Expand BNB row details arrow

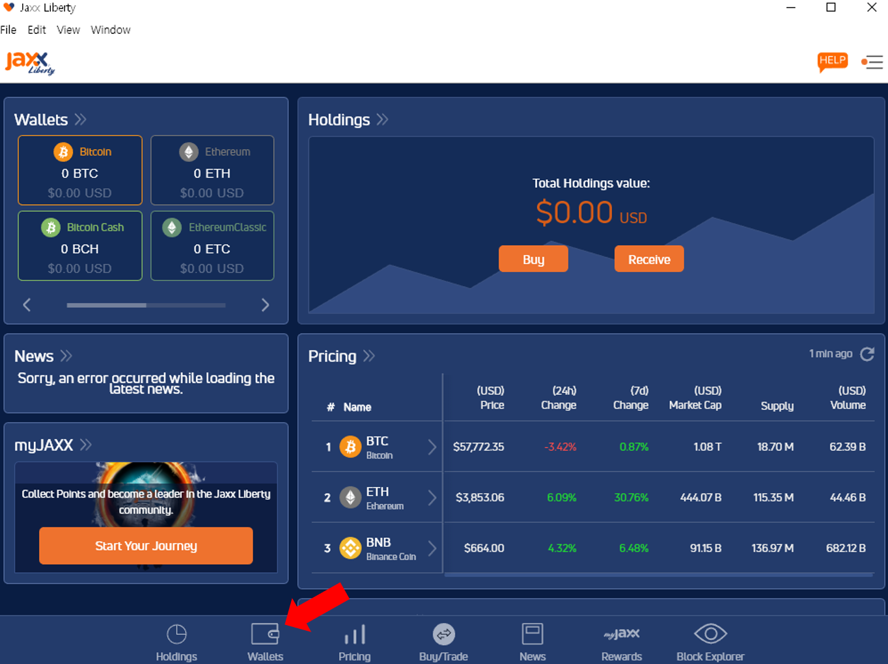(432, 548)
